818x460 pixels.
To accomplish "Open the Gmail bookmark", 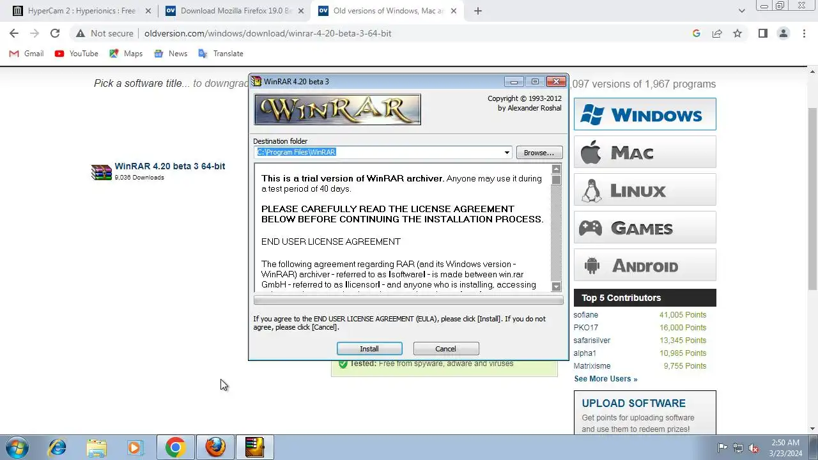I will (x=26, y=54).
